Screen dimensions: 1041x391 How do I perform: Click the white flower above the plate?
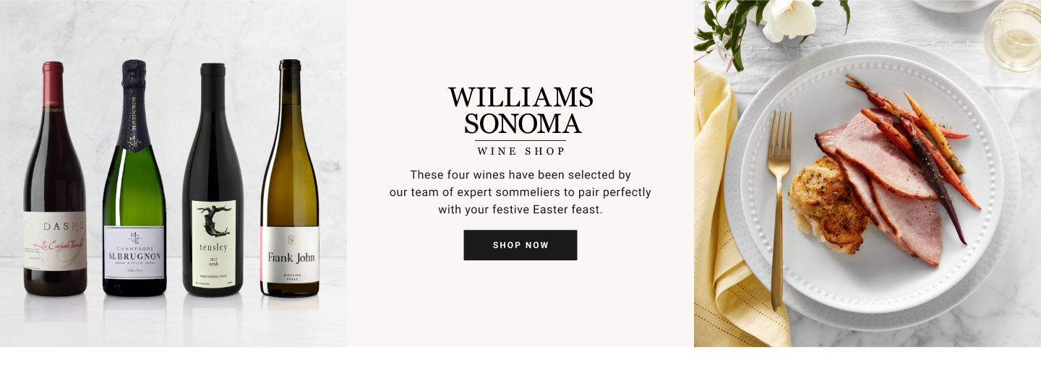[x=787, y=20]
